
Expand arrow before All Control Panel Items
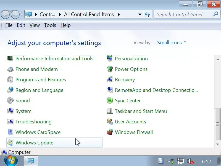point(60,14)
